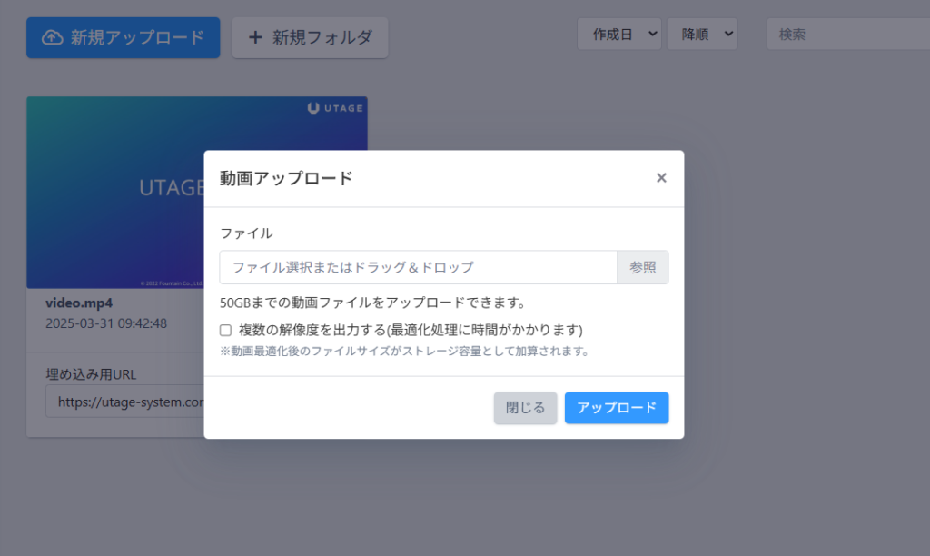Click the plus icon on 新規フォルダ
Viewport: 930px width, 556px height.
coord(255,37)
